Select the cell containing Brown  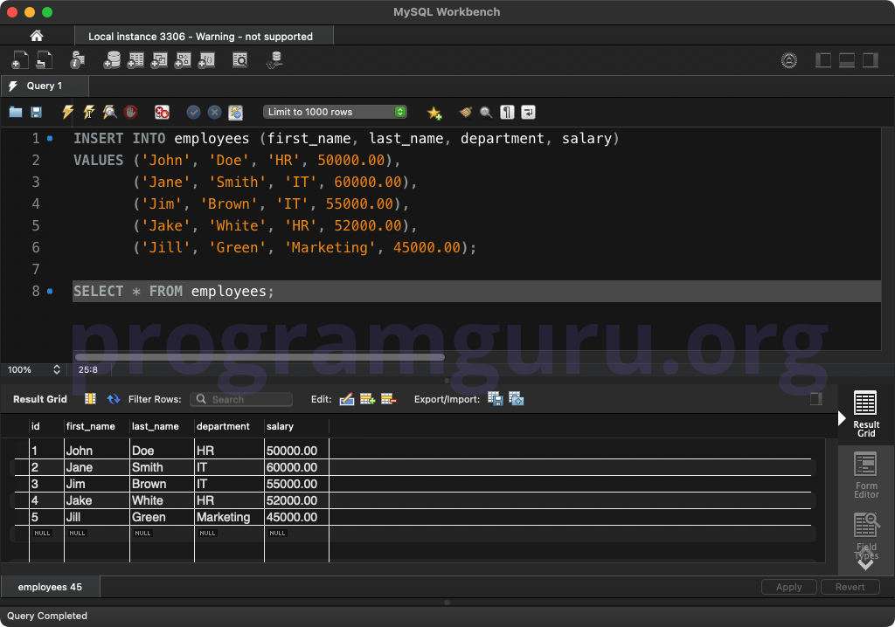[x=162, y=483]
